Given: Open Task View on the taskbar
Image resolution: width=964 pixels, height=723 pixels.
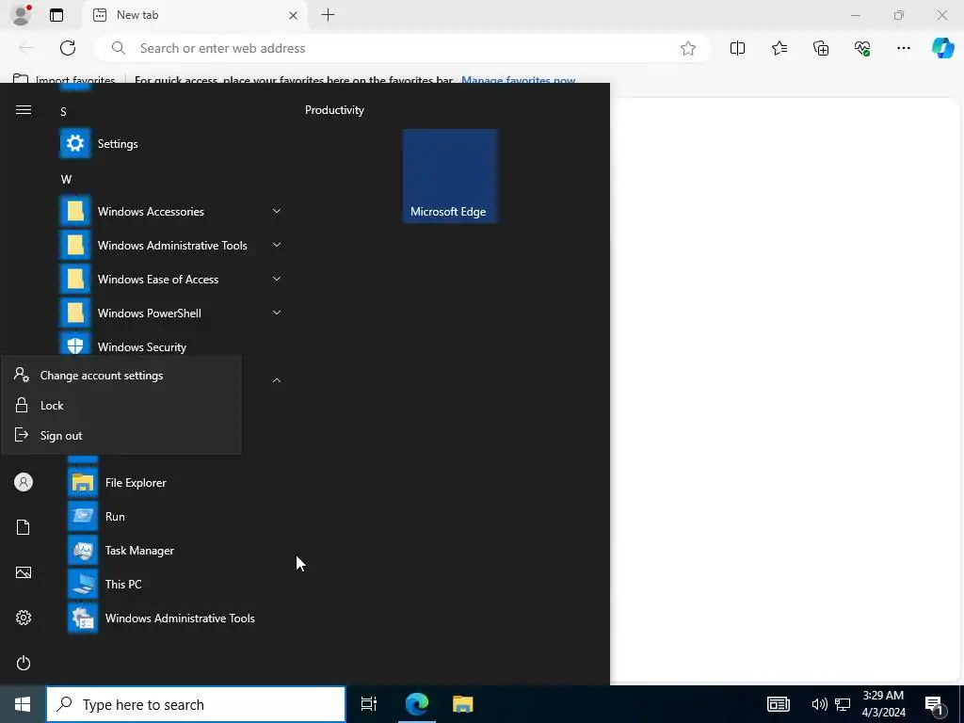Looking at the screenshot, I should tap(369, 704).
